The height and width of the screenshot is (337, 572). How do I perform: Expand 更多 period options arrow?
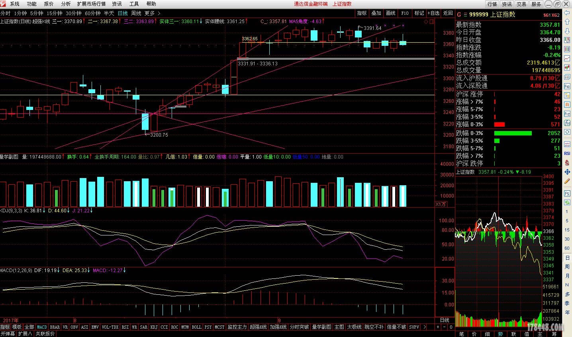(159, 13)
